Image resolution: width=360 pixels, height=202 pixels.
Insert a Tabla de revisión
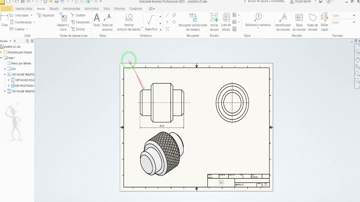[x=299, y=22]
